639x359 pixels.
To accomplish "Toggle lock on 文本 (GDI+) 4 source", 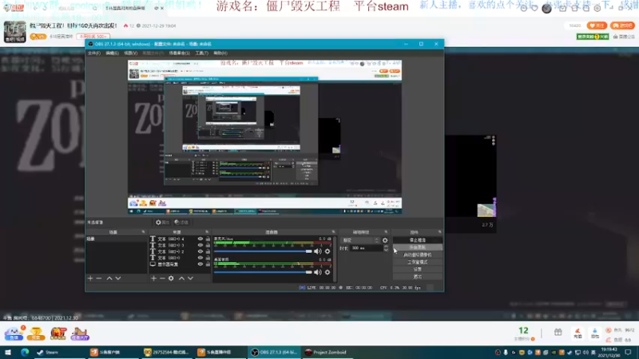I will 208,239.
